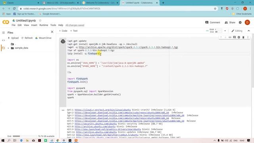The height and width of the screenshot is (143, 254).
Task: Open the Google account avatar in Colab
Action: [247, 22]
